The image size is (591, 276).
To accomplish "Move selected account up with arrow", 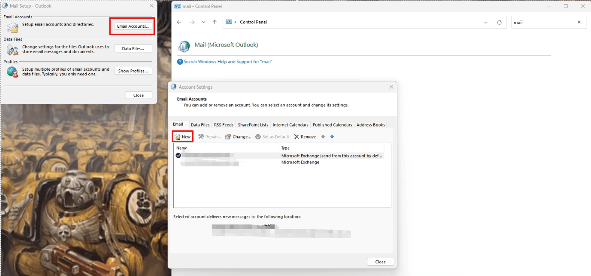I will pos(323,137).
